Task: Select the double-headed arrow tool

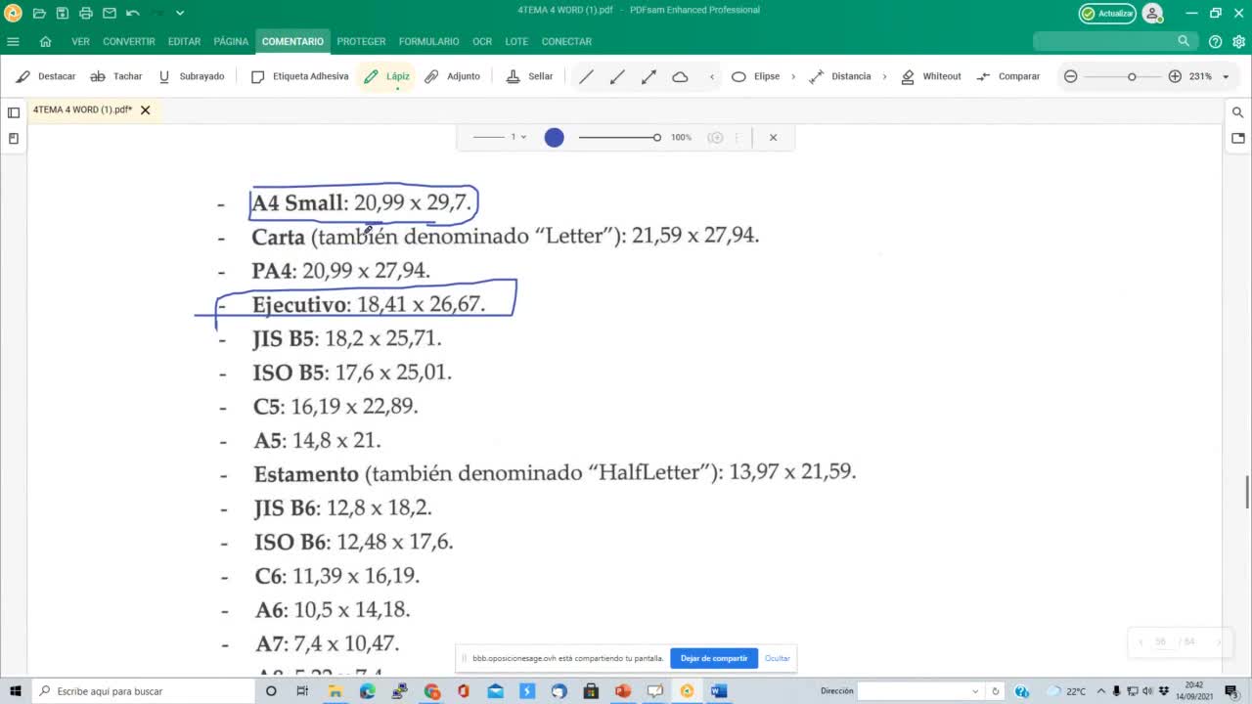Action: click(x=648, y=76)
